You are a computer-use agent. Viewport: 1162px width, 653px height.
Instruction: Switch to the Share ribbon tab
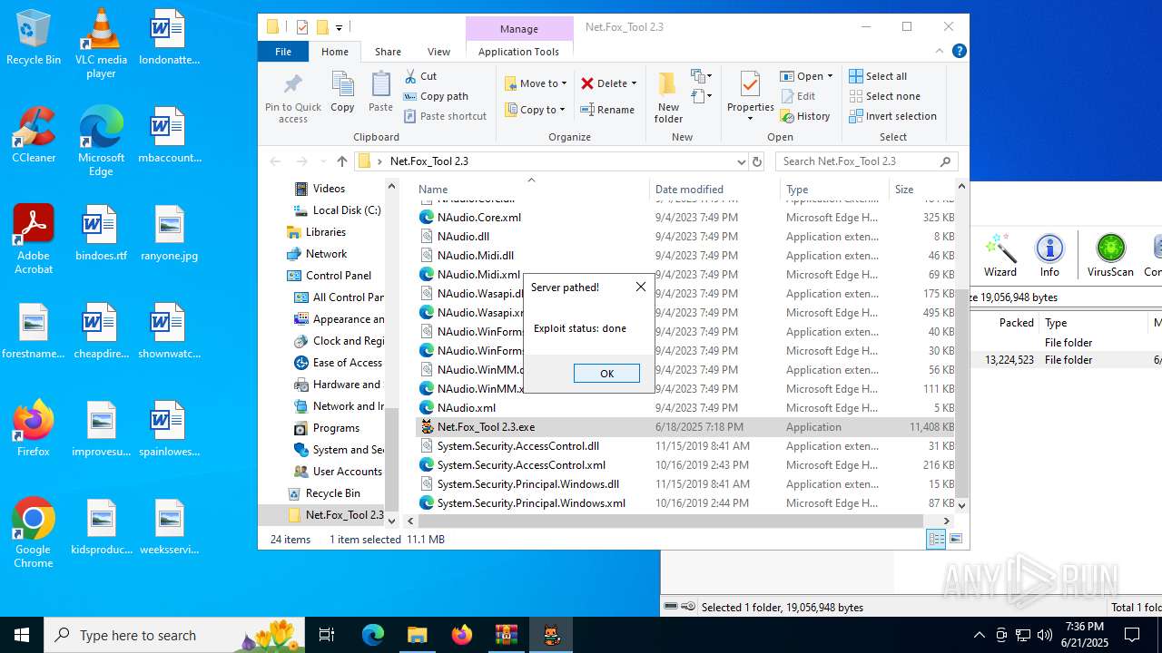click(x=388, y=52)
